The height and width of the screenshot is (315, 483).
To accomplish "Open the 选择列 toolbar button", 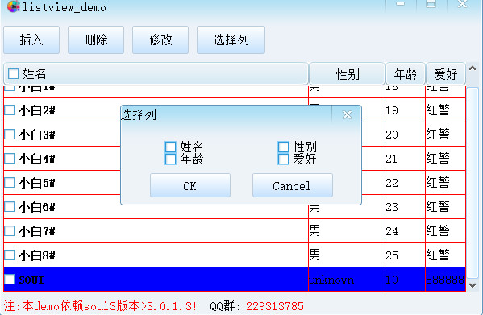I will (231, 40).
